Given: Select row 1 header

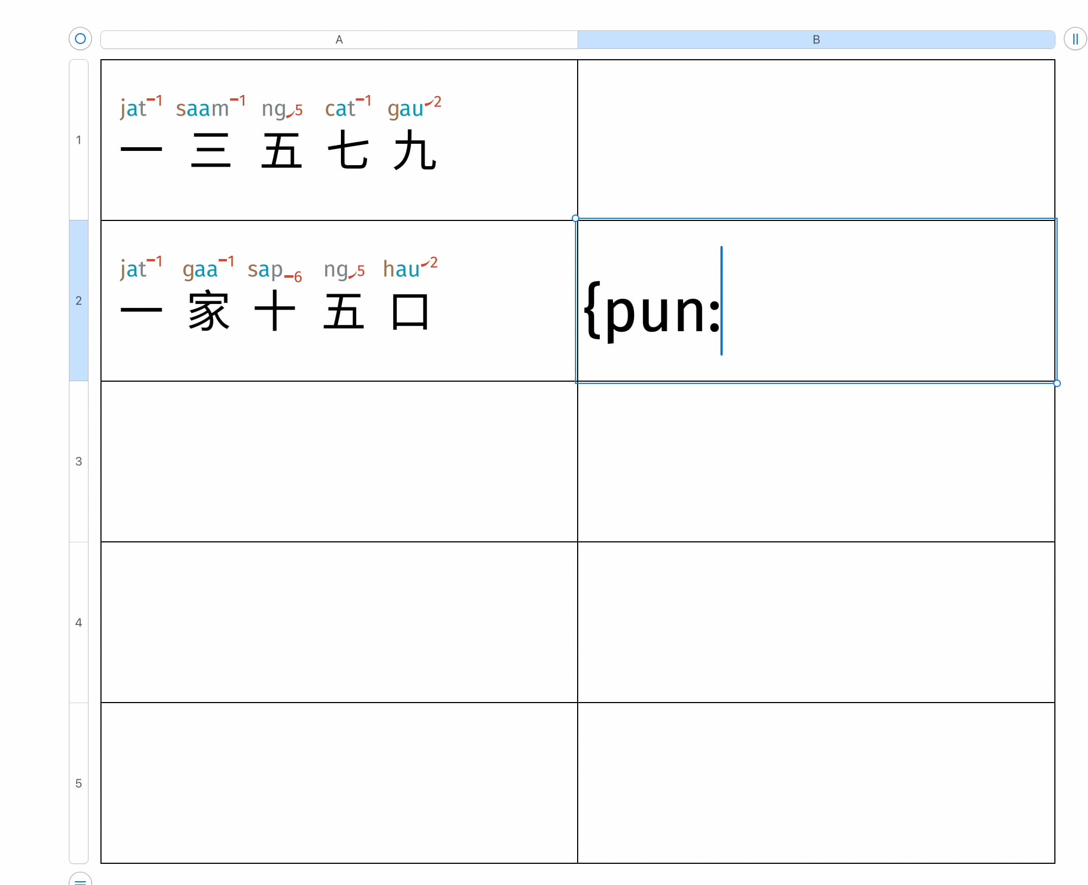Looking at the screenshot, I should (79, 140).
